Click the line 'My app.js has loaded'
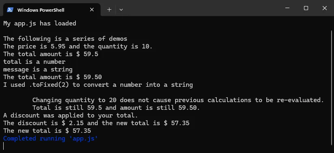 [40, 23]
